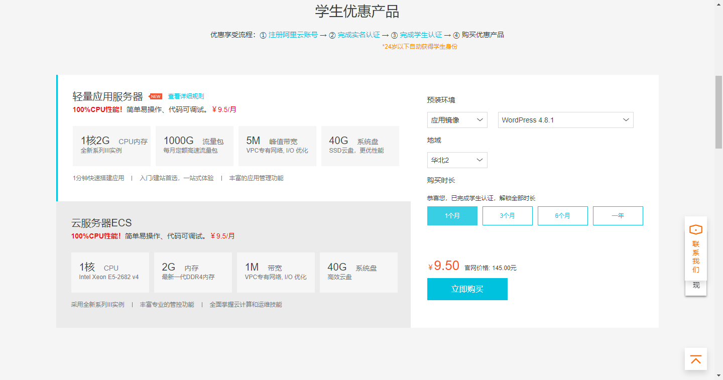Click the 1分钟快速搭建应用 feature text
Image resolution: width=723 pixels, height=380 pixels.
(98, 178)
